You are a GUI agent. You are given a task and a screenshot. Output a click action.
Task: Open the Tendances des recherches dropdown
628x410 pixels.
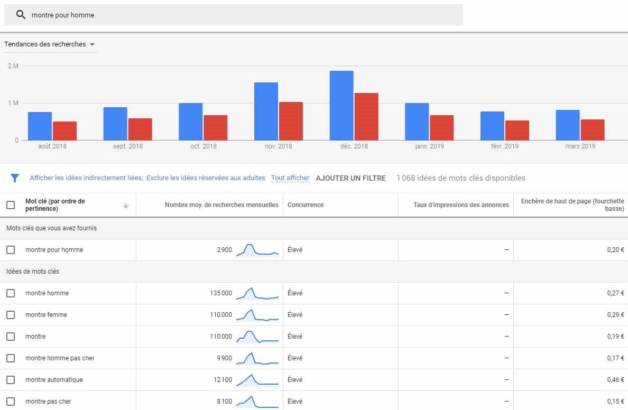pyautogui.click(x=50, y=44)
